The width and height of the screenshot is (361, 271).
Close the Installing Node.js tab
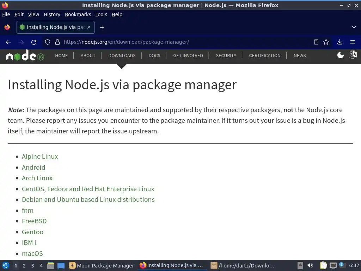click(89, 27)
